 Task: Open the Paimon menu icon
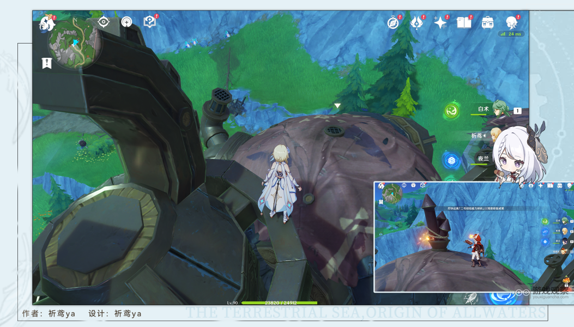coord(47,24)
